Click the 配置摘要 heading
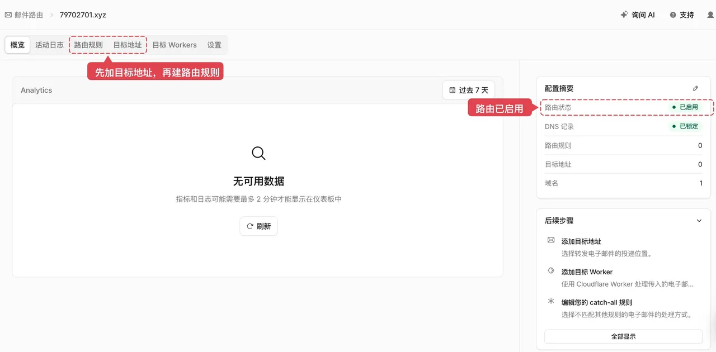Viewport: 716px width, 352px height. (559, 88)
